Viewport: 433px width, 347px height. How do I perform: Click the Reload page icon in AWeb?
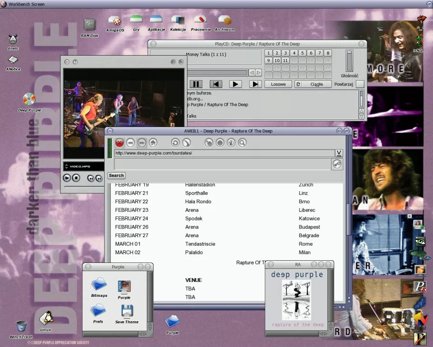tap(175, 143)
